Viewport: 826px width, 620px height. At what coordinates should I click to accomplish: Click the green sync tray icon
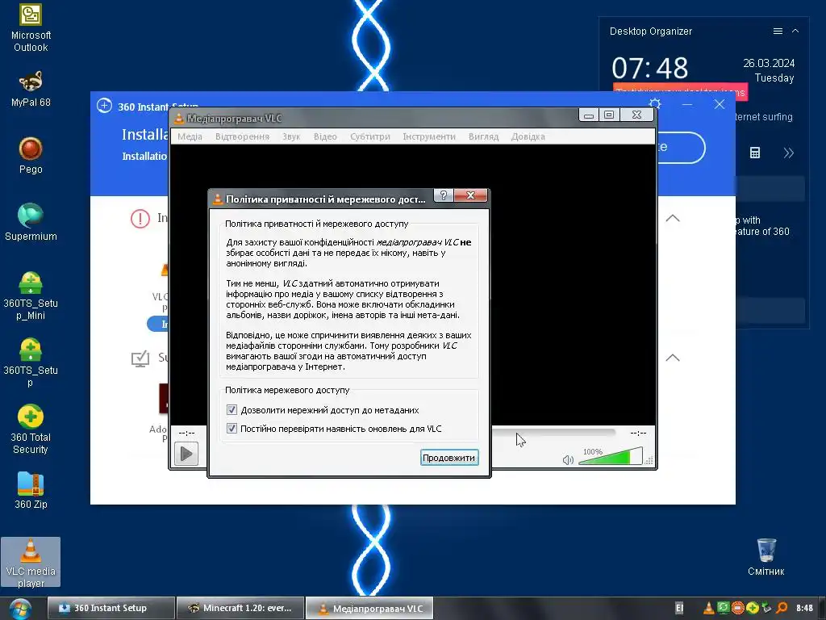pyautogui.click(x=724, y=608)
